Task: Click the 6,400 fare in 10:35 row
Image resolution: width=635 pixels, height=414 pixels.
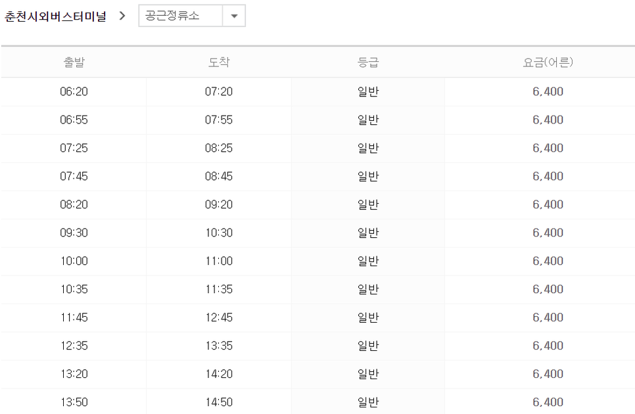Action: 548,289
